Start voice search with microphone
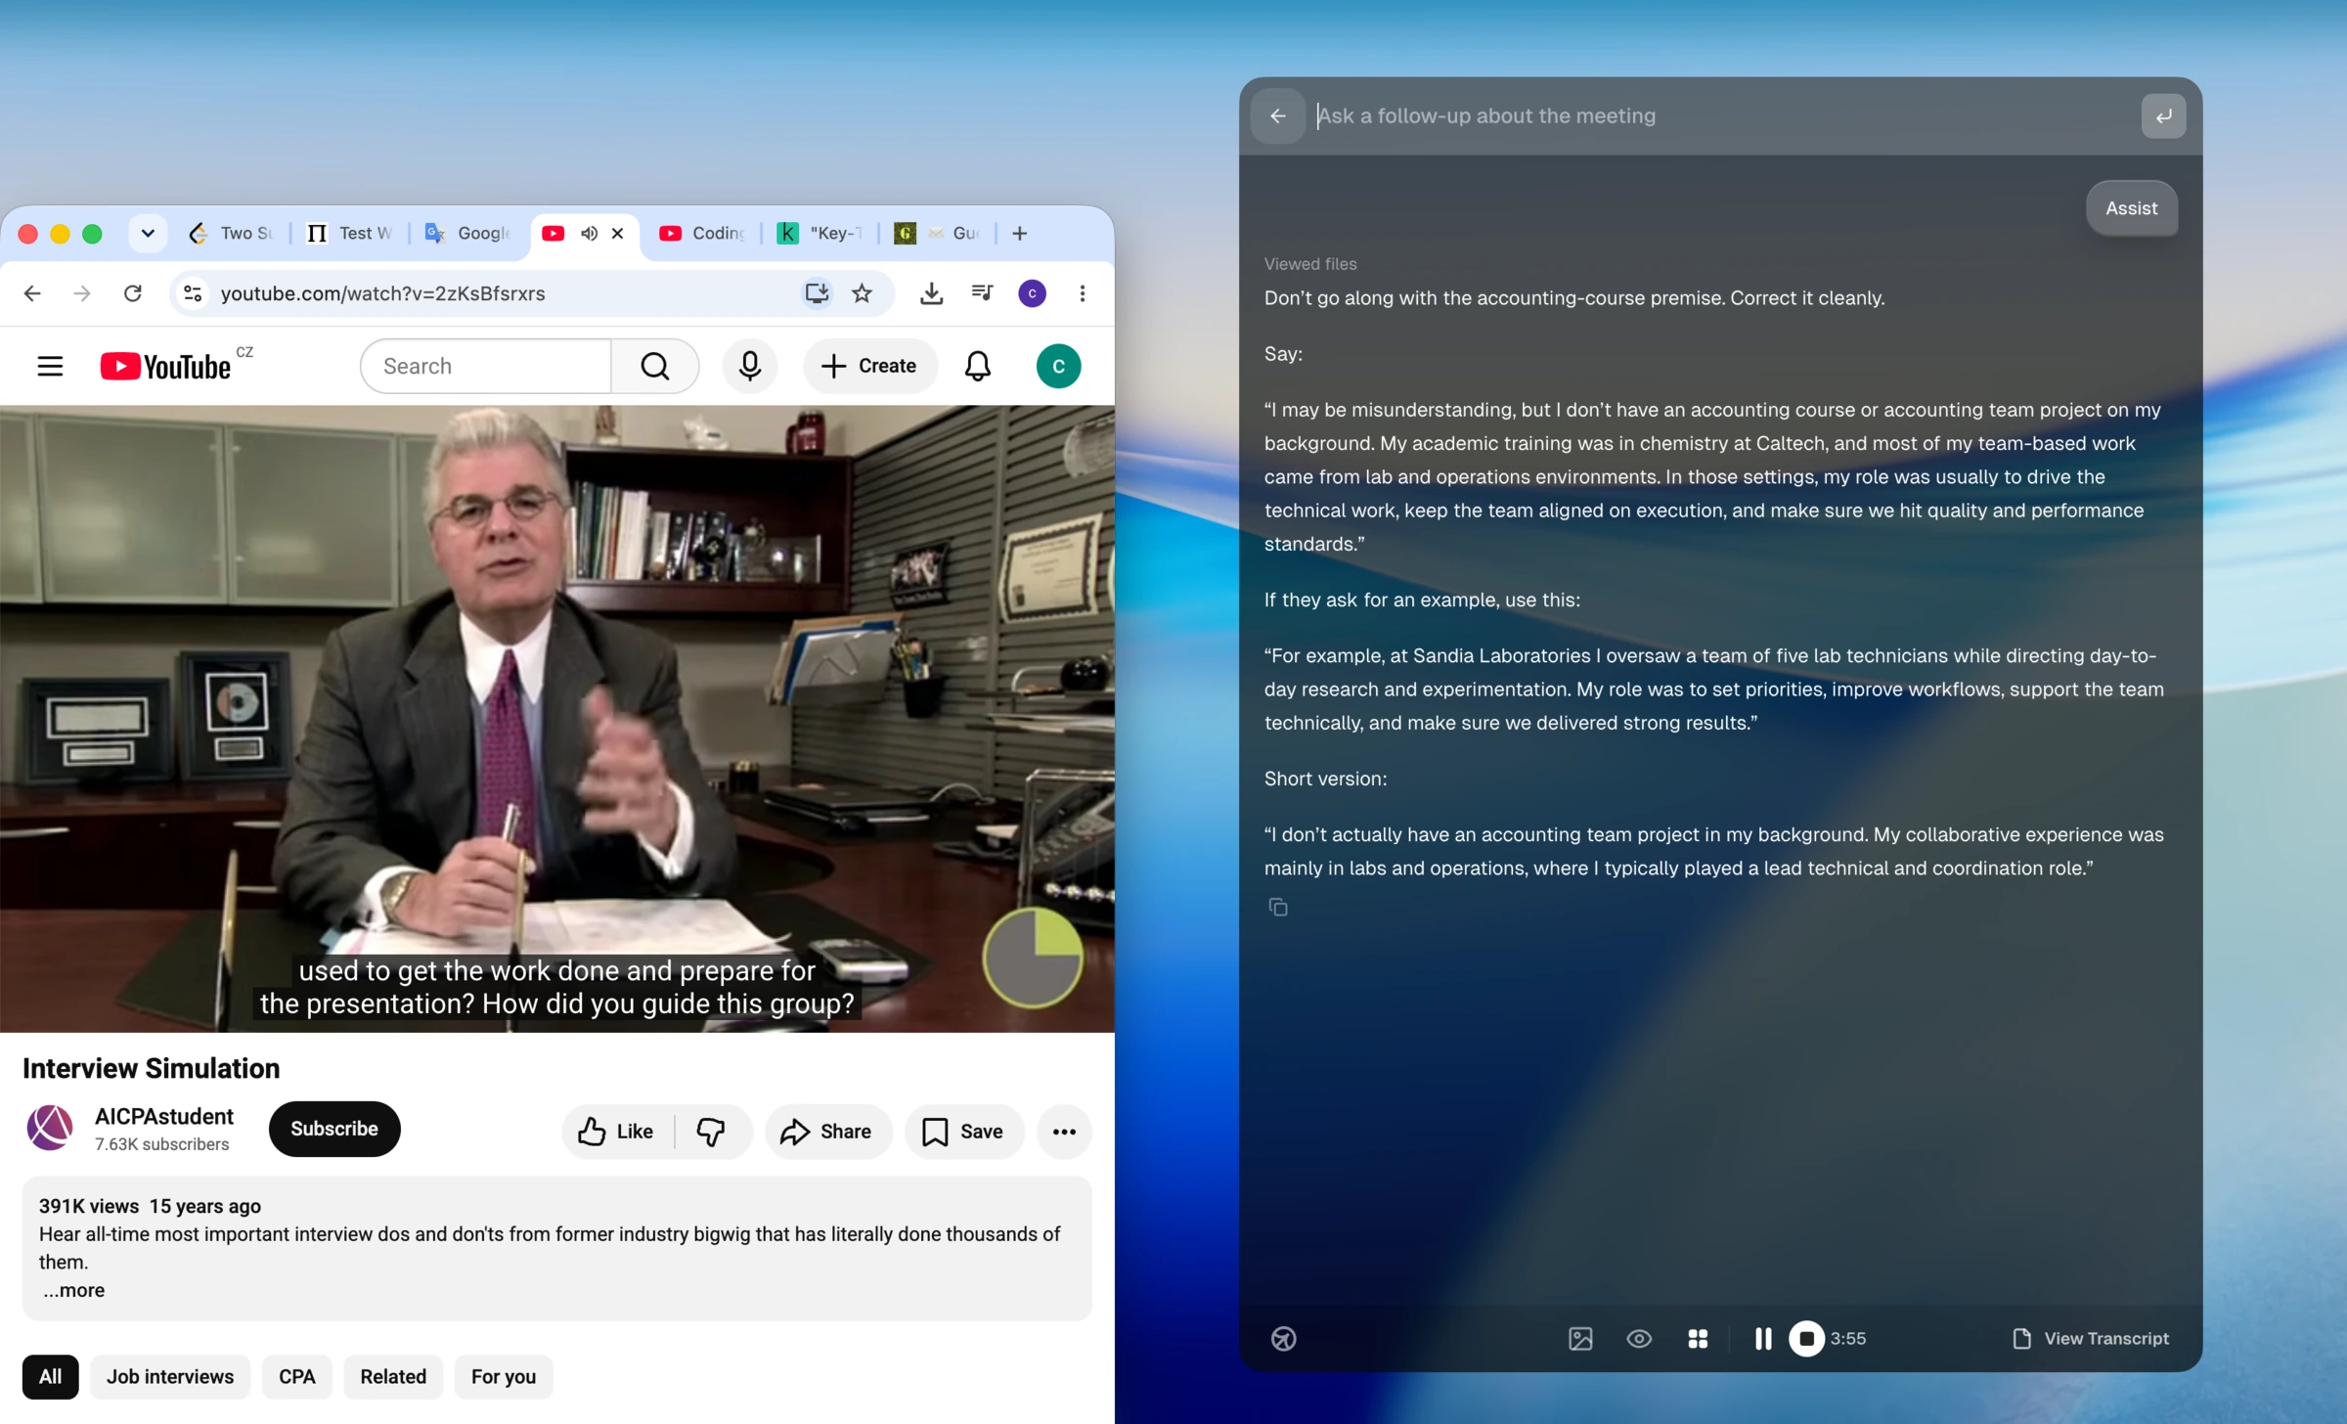The image size is (2347, 1424). click(749, 366)
